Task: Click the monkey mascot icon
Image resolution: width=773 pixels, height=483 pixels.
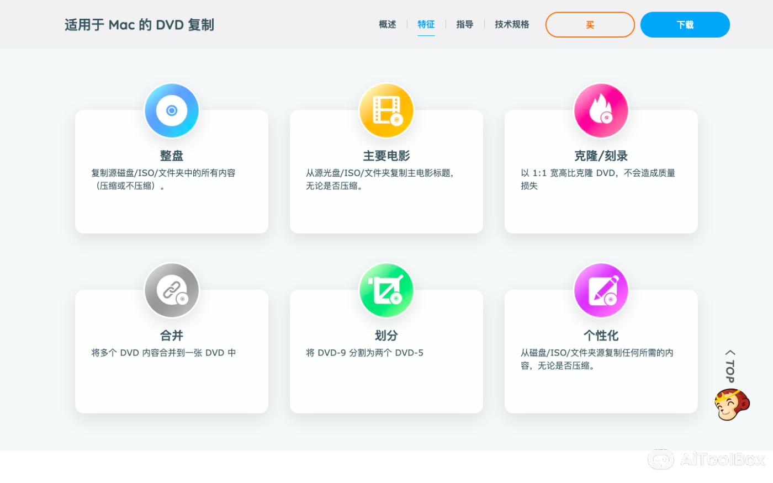Action: [x=731, y=404]
